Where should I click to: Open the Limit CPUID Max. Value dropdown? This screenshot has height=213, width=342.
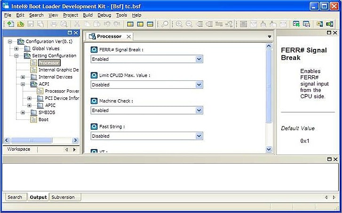tap(199, 85)
